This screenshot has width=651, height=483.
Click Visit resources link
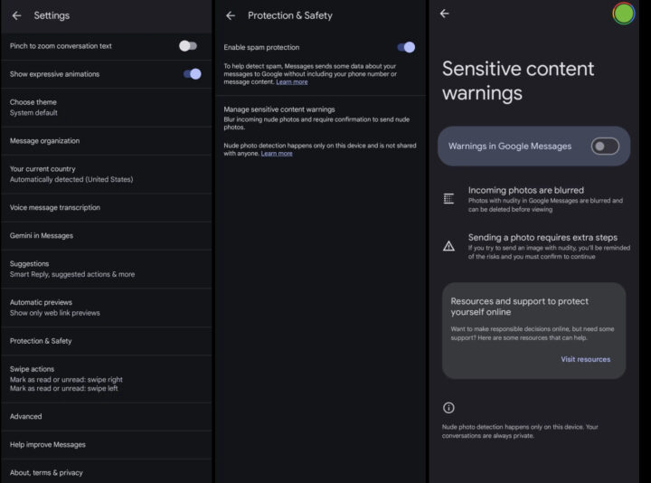585,359
